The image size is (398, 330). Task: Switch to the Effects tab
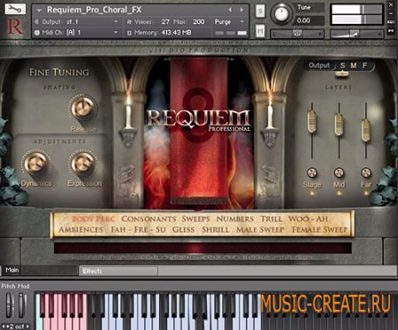point(119,271)
